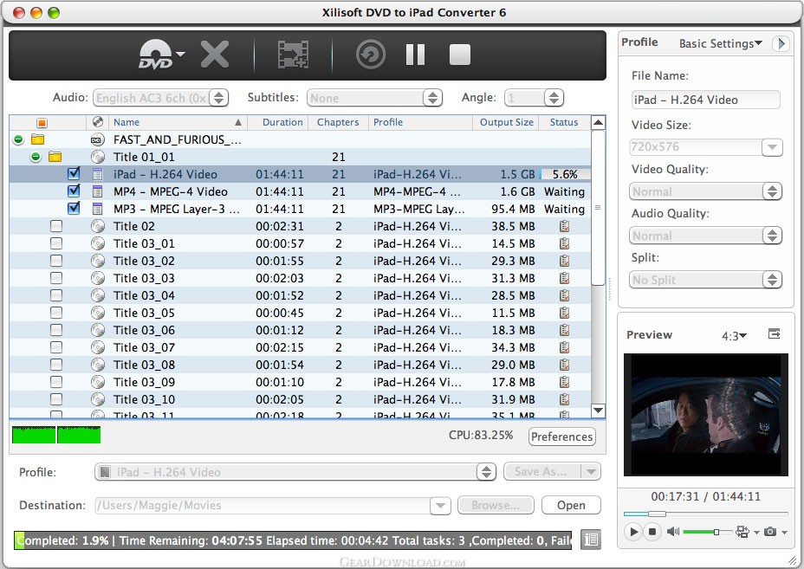Sort by Output Size column header
Screen dimensions: 804x569
506,122
